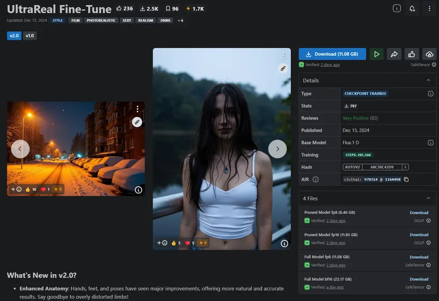Image resolution: width=439 pixels, height=301 pixels.
Task: Click AUTOV2 hash label
Action: (x=353, y=167)
